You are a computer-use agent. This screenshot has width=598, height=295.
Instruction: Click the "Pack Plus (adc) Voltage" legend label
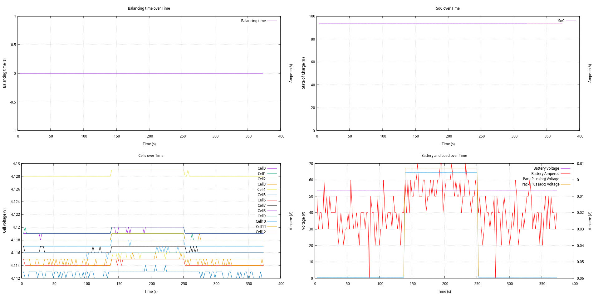pos(540,184)
